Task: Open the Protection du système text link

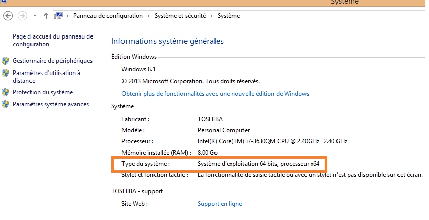Action: click(x=43, y=92)
